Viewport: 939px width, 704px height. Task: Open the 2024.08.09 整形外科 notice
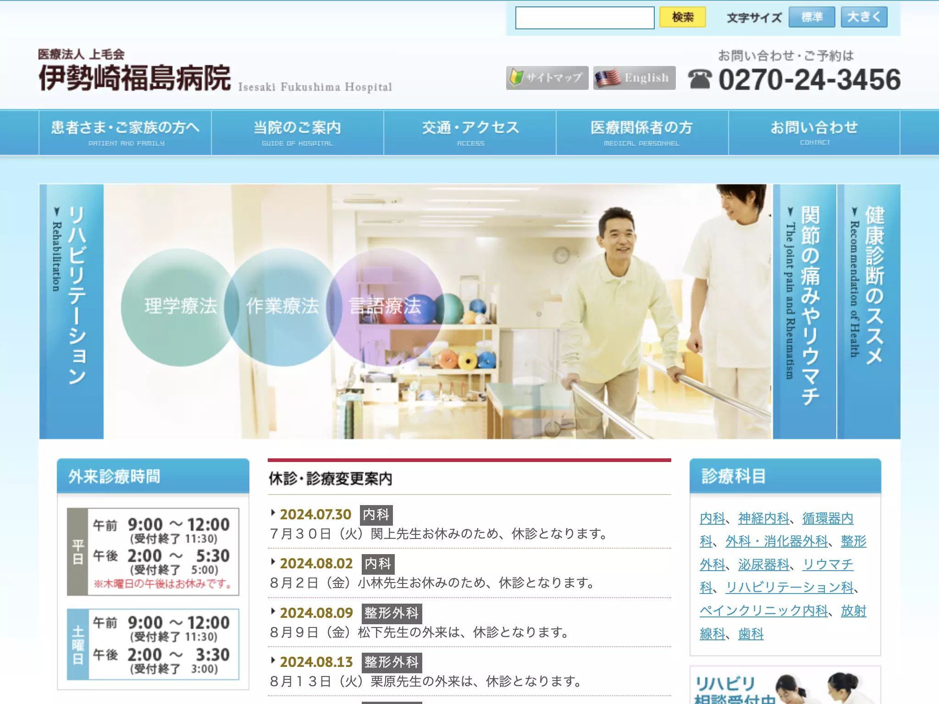pyautogui.click(x=469, y=622)
